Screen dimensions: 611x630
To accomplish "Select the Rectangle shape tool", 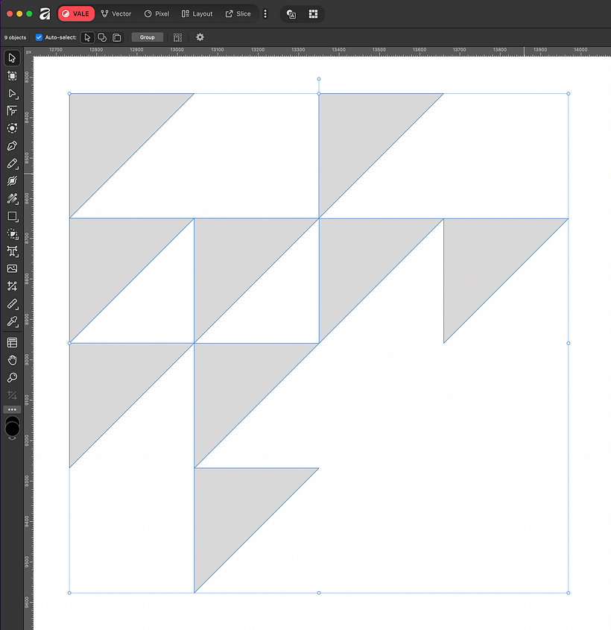I will pos(12,216).
